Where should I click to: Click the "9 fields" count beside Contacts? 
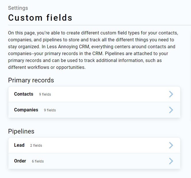(45, 94)
